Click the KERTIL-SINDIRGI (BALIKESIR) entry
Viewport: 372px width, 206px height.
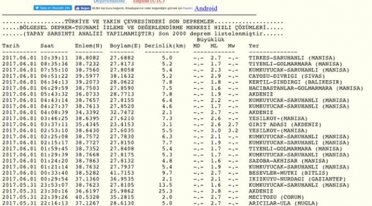tap(295, 82)
